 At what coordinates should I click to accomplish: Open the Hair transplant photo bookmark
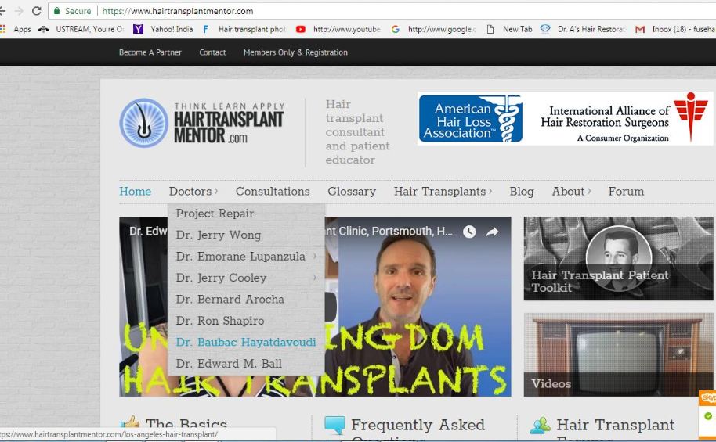(x=244, y=29)
